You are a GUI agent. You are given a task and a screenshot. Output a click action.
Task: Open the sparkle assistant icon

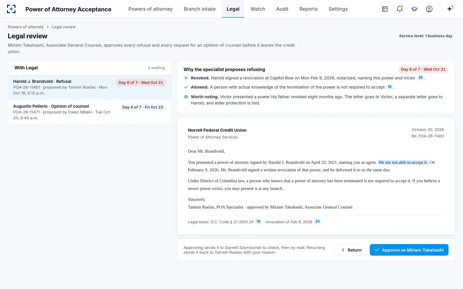coord(450,9)
